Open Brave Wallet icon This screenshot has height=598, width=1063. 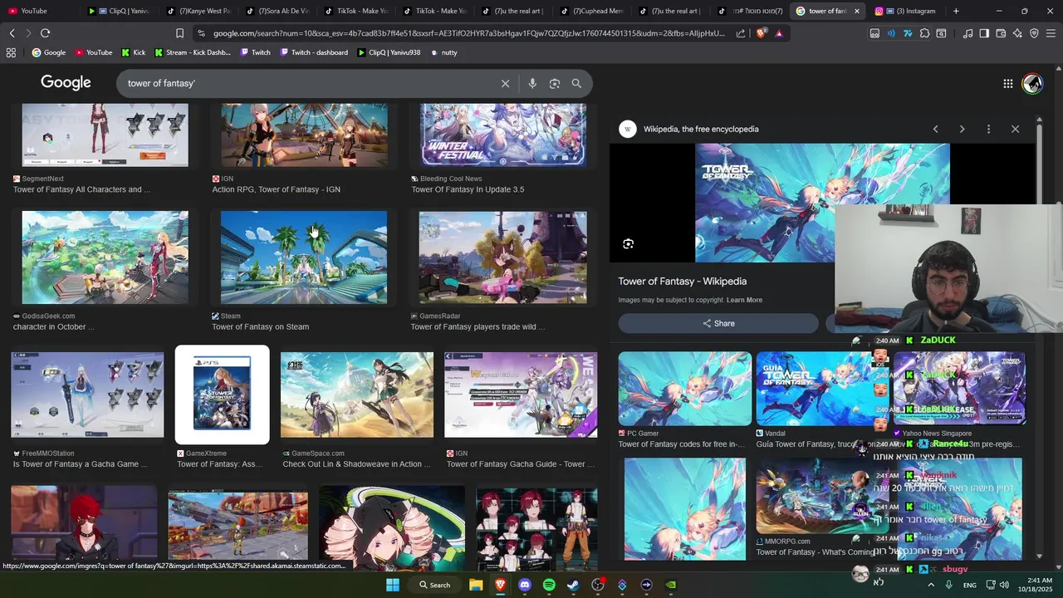click(x=1001, y=33)
